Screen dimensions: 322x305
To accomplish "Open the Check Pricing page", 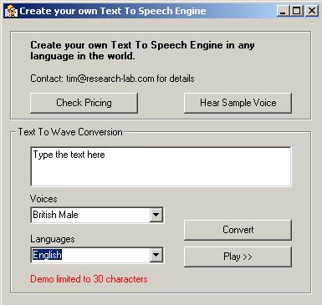I will [84, 103].
